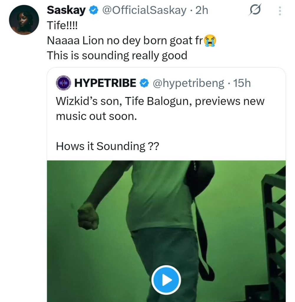Screen dimensions: 295x302
Task: Open Saskay's profile picture
Action: click(24, 20)
